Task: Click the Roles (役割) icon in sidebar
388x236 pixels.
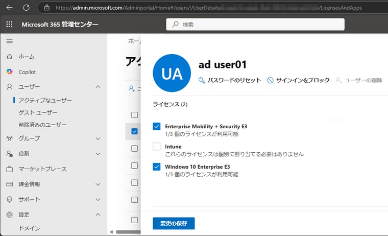Action: click(9, 154)
